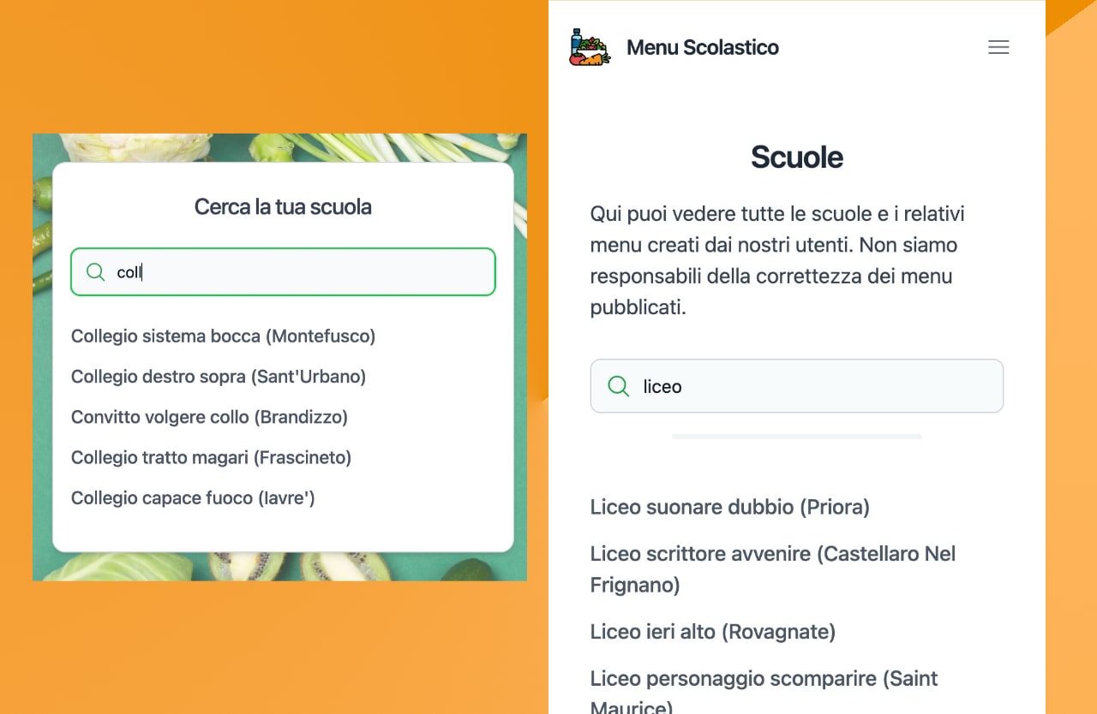
Task: Click the Menu Scolastico site title text
Action: tap(702, 47)
